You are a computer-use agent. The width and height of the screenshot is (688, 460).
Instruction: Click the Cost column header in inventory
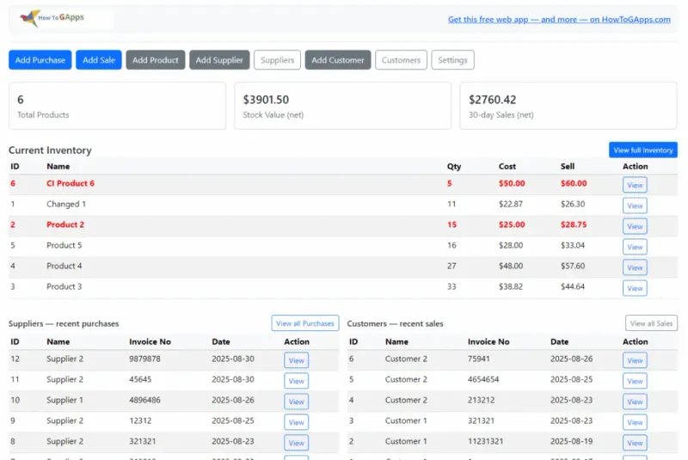(x=507, y=166)
